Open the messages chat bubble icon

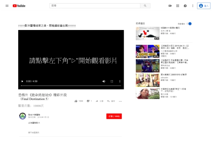pyautogui.click(x=185, y=6)
